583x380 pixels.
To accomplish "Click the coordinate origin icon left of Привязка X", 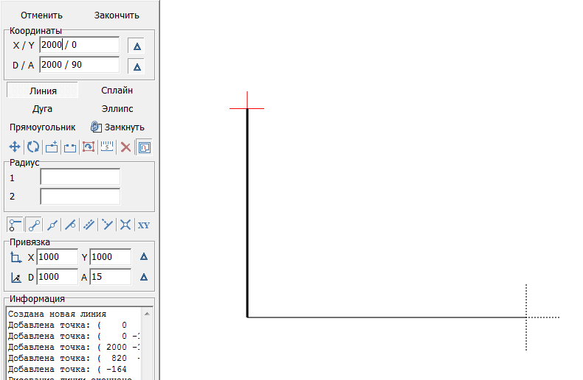I will tap(15, 257).
